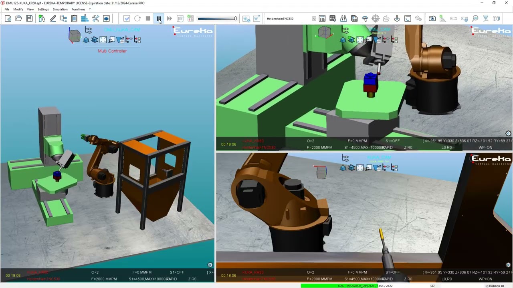The width and height of the screenshot is (513, 288).
Task: Open the View menu
Action: 30,9
